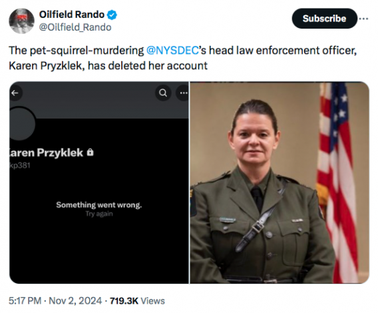Screen dimensions: 378x313
Task: Open Oilfield Rando's profile avatar
Action: 21,21
